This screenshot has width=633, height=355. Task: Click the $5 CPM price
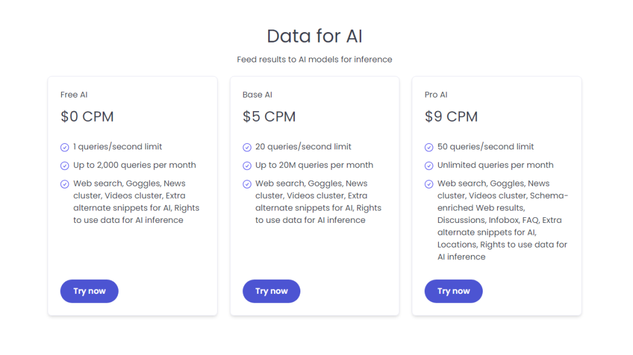pos(269,117)
